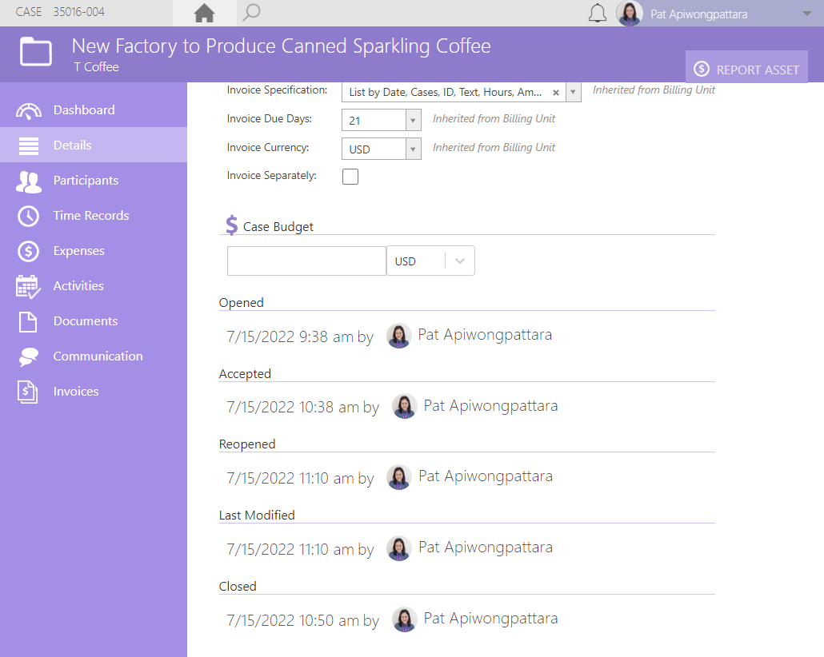
Task: Click the Case Budget amount field
Action: (307, 261)
